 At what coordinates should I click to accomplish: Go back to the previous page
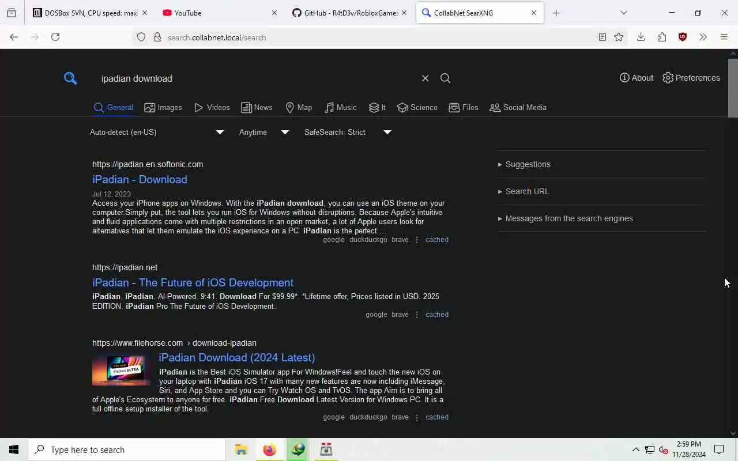click(x=14, y=37)
